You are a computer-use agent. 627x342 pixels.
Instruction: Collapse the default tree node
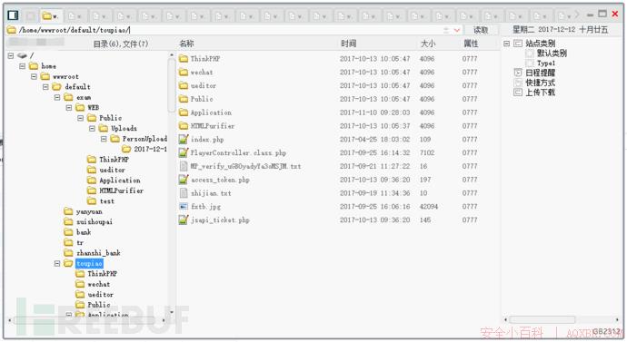45,86
